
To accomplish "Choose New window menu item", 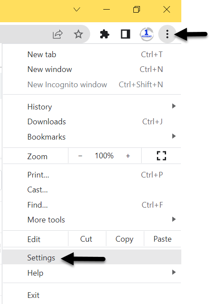I will 92,69.
